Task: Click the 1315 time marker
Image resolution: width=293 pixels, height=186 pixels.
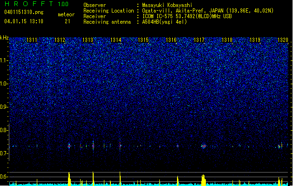Action: tap(143, 40)
